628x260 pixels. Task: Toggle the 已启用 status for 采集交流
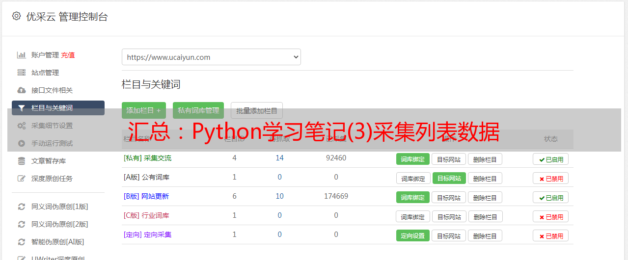coord(551,159)
